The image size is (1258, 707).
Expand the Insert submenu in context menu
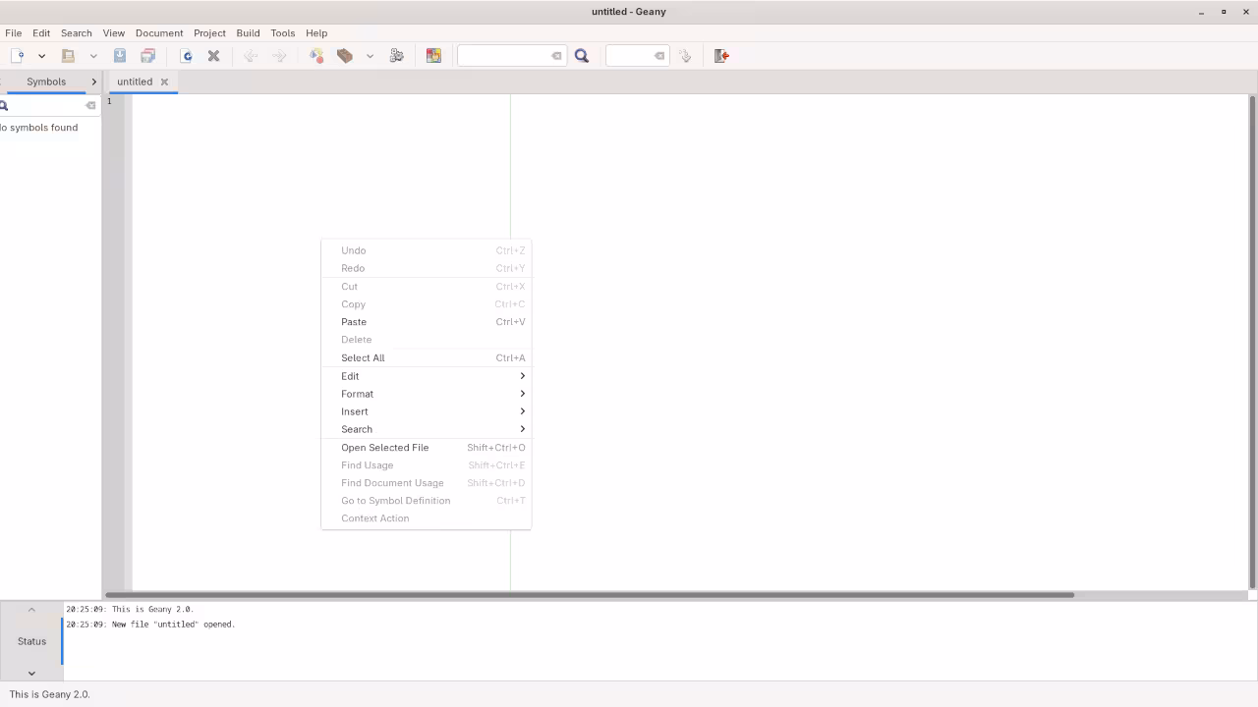[426, 411]
